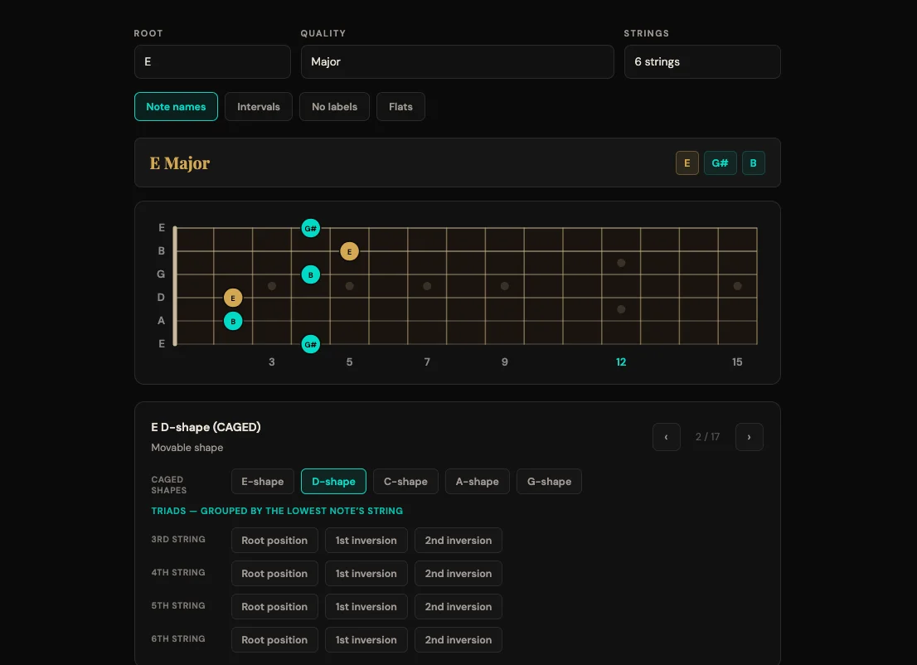This screenshot has width=917, height=665.
Task: Choose 6th string Root position triad
Action: (274, 640)
